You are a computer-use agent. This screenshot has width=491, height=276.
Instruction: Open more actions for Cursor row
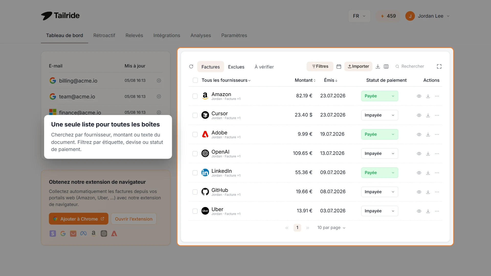437,115
